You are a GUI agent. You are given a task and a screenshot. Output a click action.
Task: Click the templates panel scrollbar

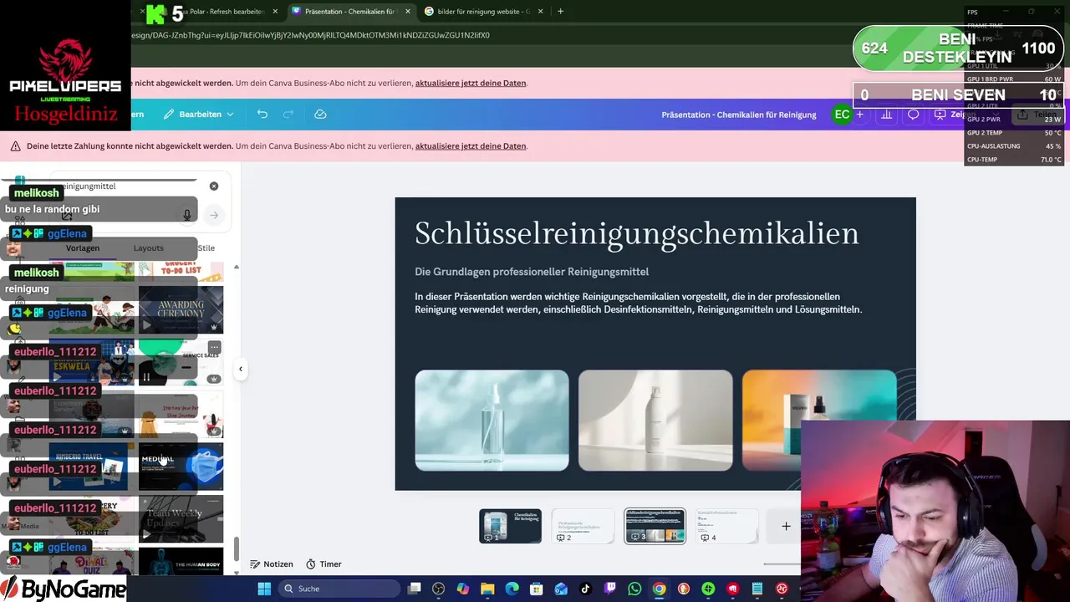(236, 549)
